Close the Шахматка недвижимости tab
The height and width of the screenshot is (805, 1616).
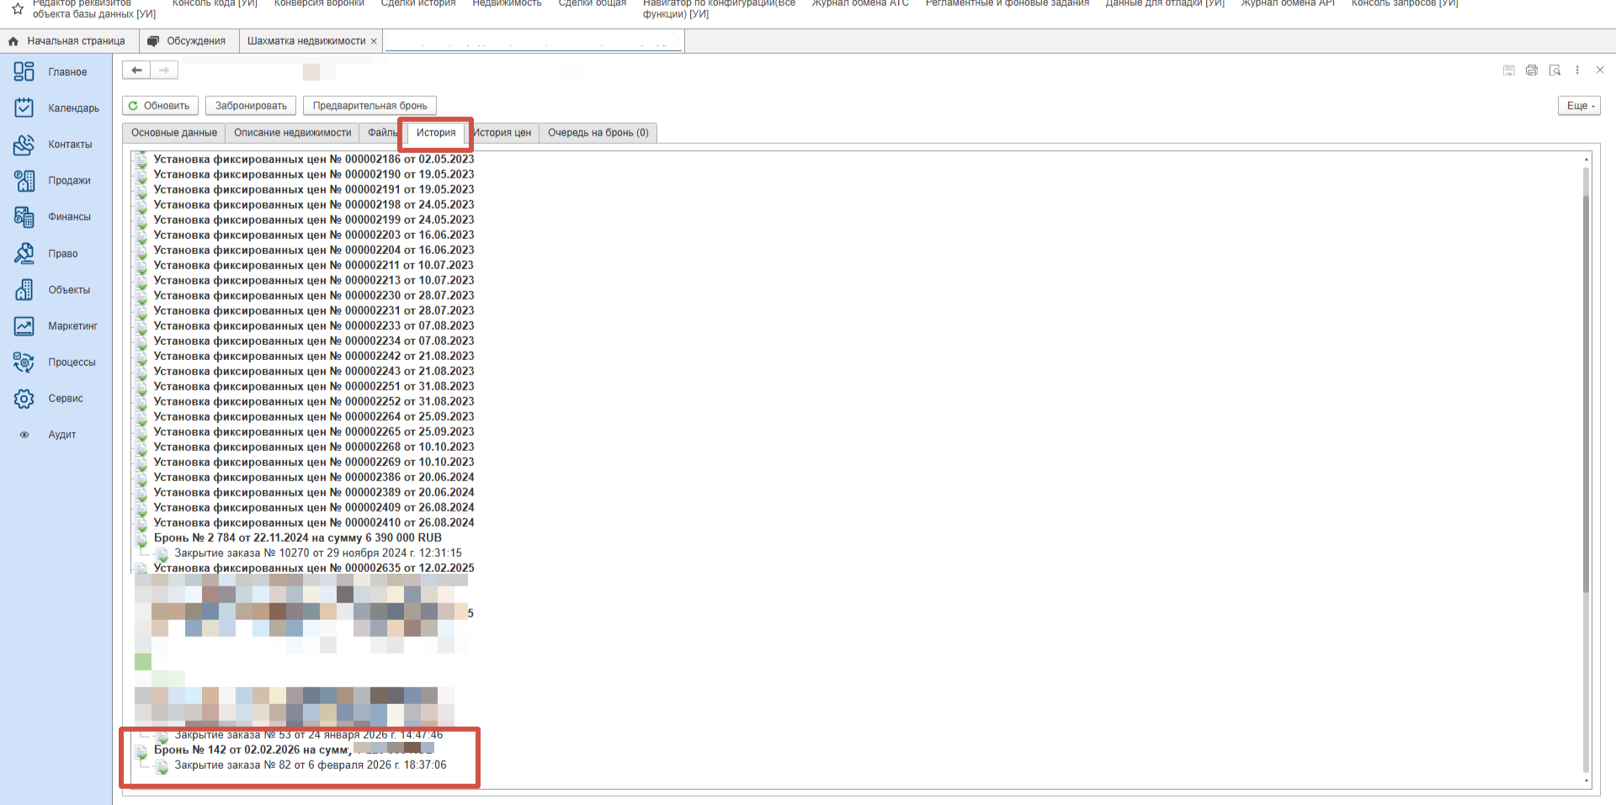coord(374,41)
